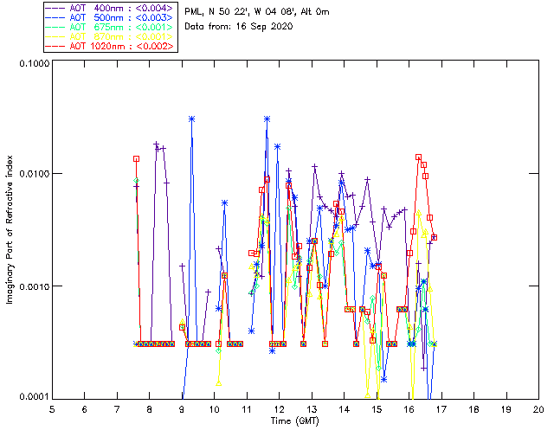Click the 'Data from: 16 Sep 2020' label
Screen dimensions: 554x443
239,27
